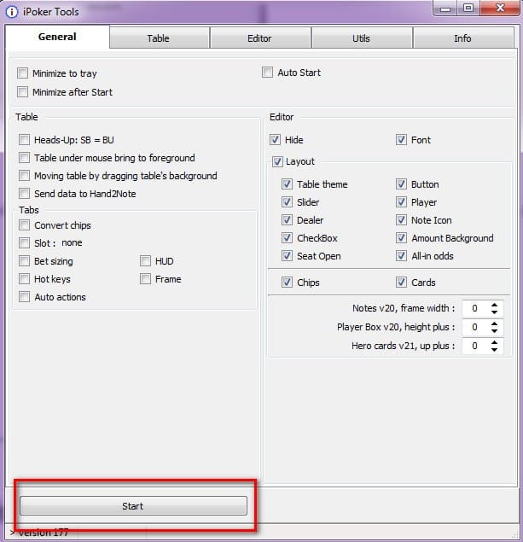The width and height of the screenshot is (523, 542).
Task: Uncheck the Font checkbox
Action: click(401, 140)
